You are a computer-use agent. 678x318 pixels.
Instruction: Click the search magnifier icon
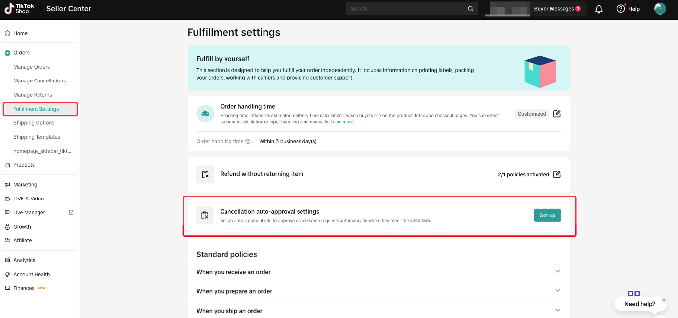coord(470,9)
